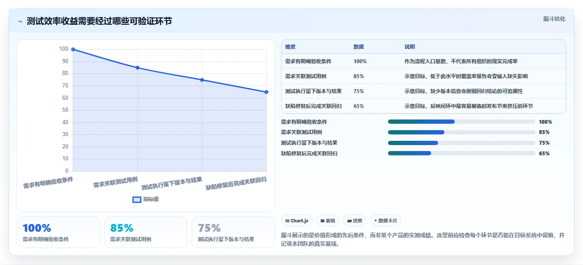
Task: Click the 100% progress bar for 需求有明确验收条件
Action: pos(462,122)
